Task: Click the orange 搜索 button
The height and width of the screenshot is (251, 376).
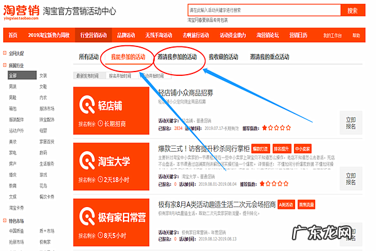Action: (352, 10)
